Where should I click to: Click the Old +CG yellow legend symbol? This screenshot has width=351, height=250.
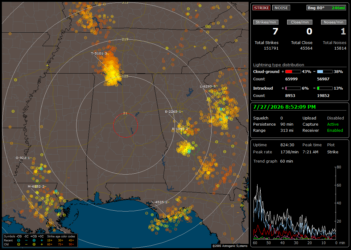pos(34,244)
